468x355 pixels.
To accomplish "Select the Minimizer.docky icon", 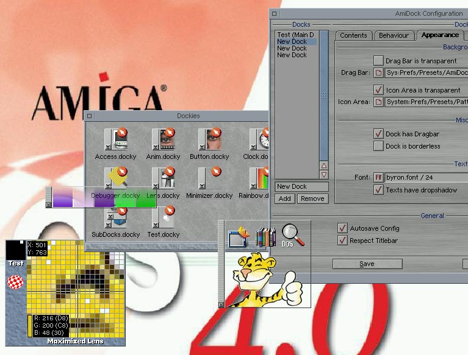I will coord(209,178).
